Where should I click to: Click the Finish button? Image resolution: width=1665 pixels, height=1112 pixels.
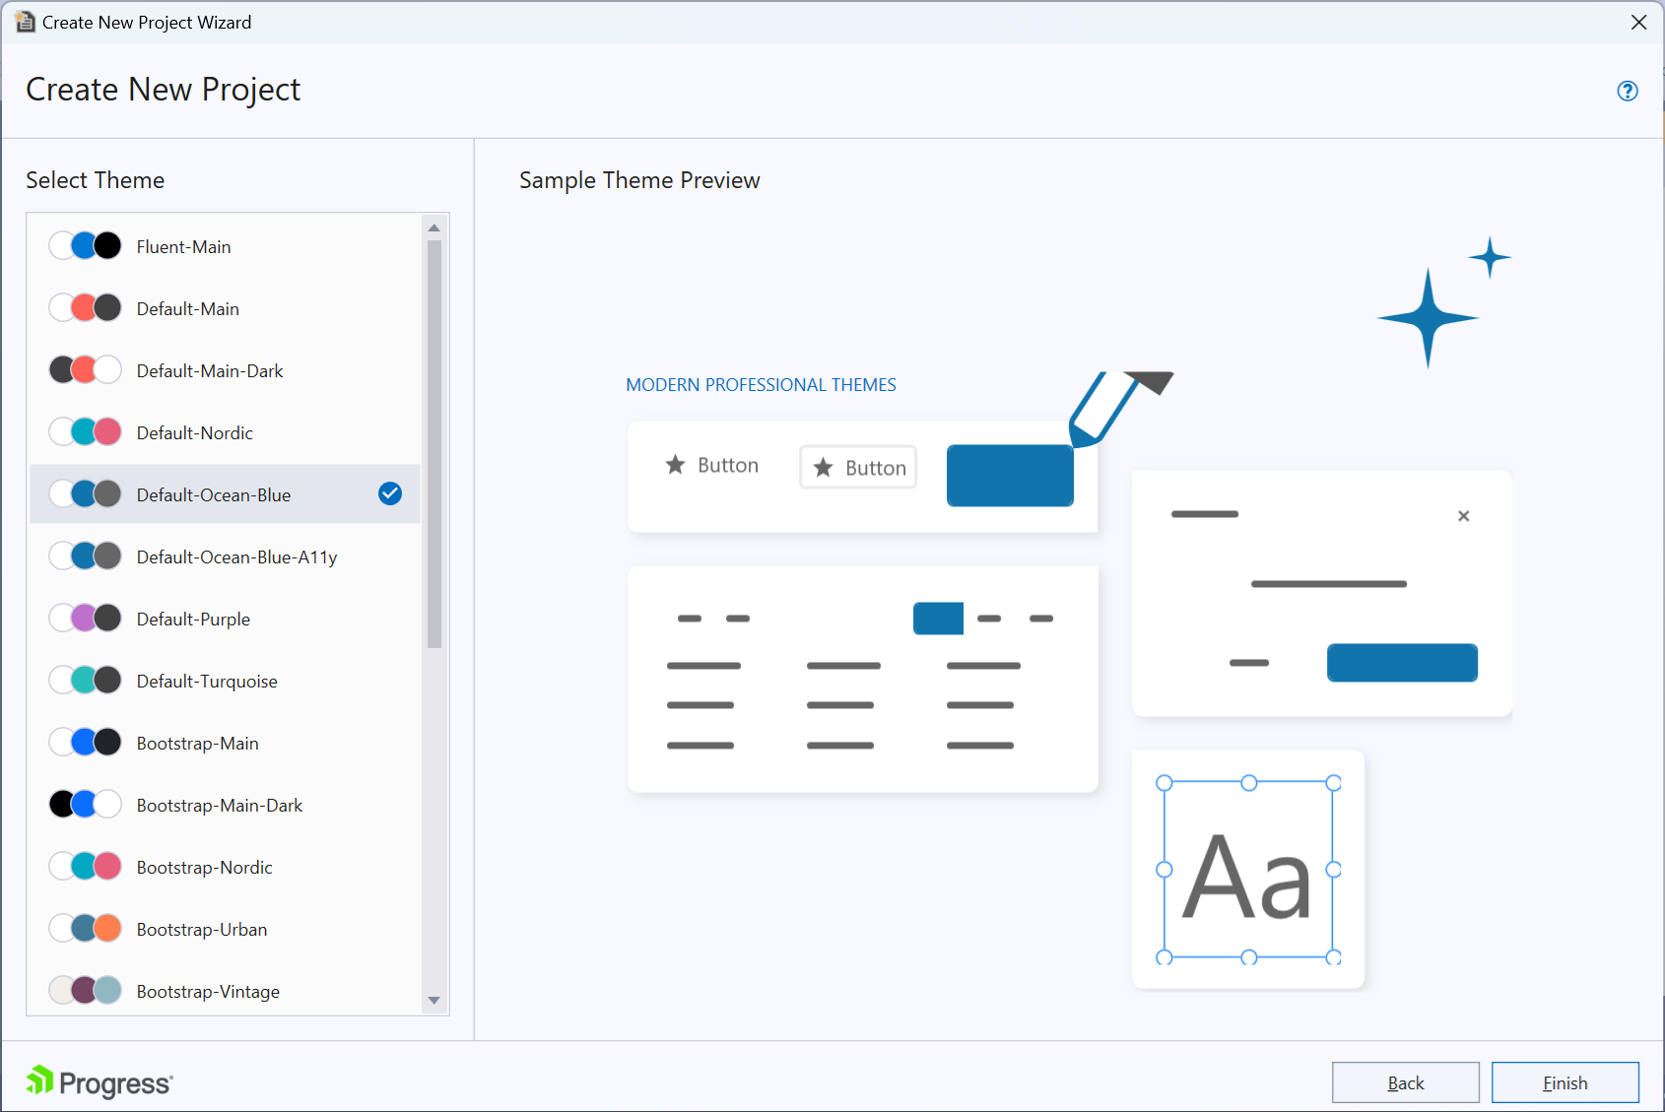coord(1565,1082)
